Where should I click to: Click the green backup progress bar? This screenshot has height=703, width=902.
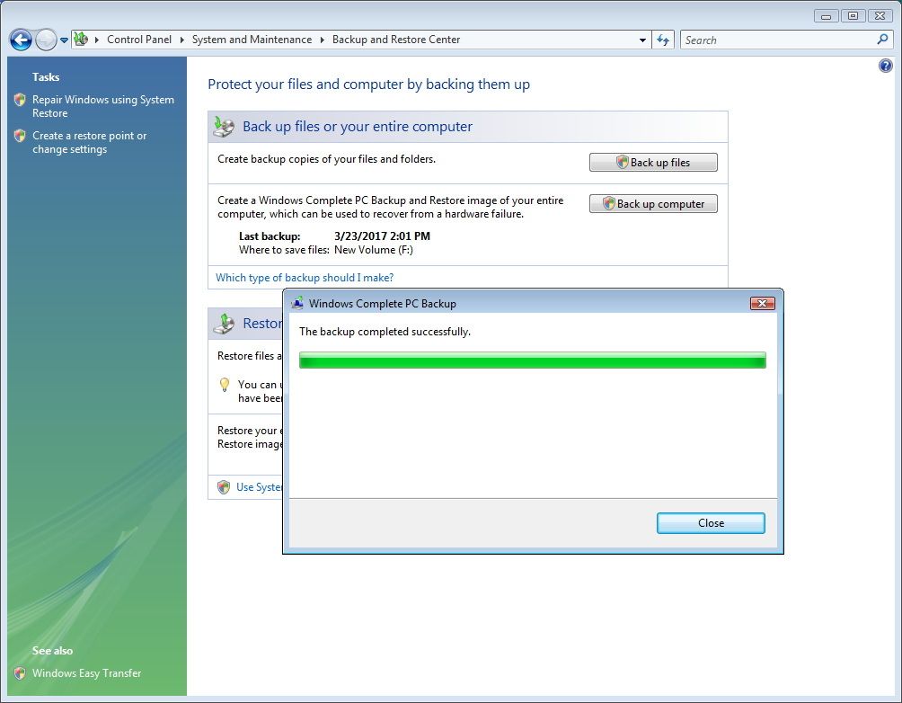pyautogui.click(x=532, y=359)
